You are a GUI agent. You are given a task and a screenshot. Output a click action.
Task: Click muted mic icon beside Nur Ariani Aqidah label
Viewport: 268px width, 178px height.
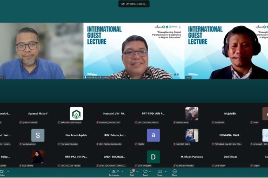[x=59, y=144]
